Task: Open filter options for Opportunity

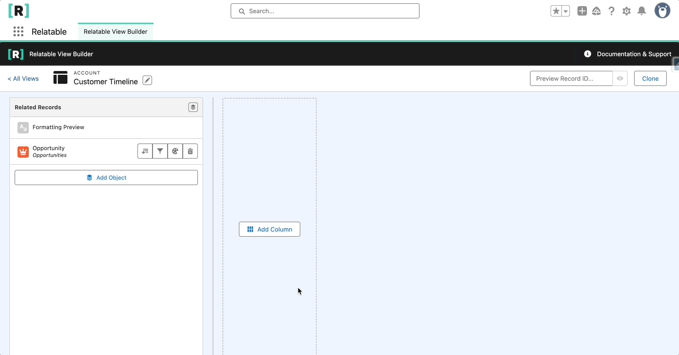Action: [160, 152]
